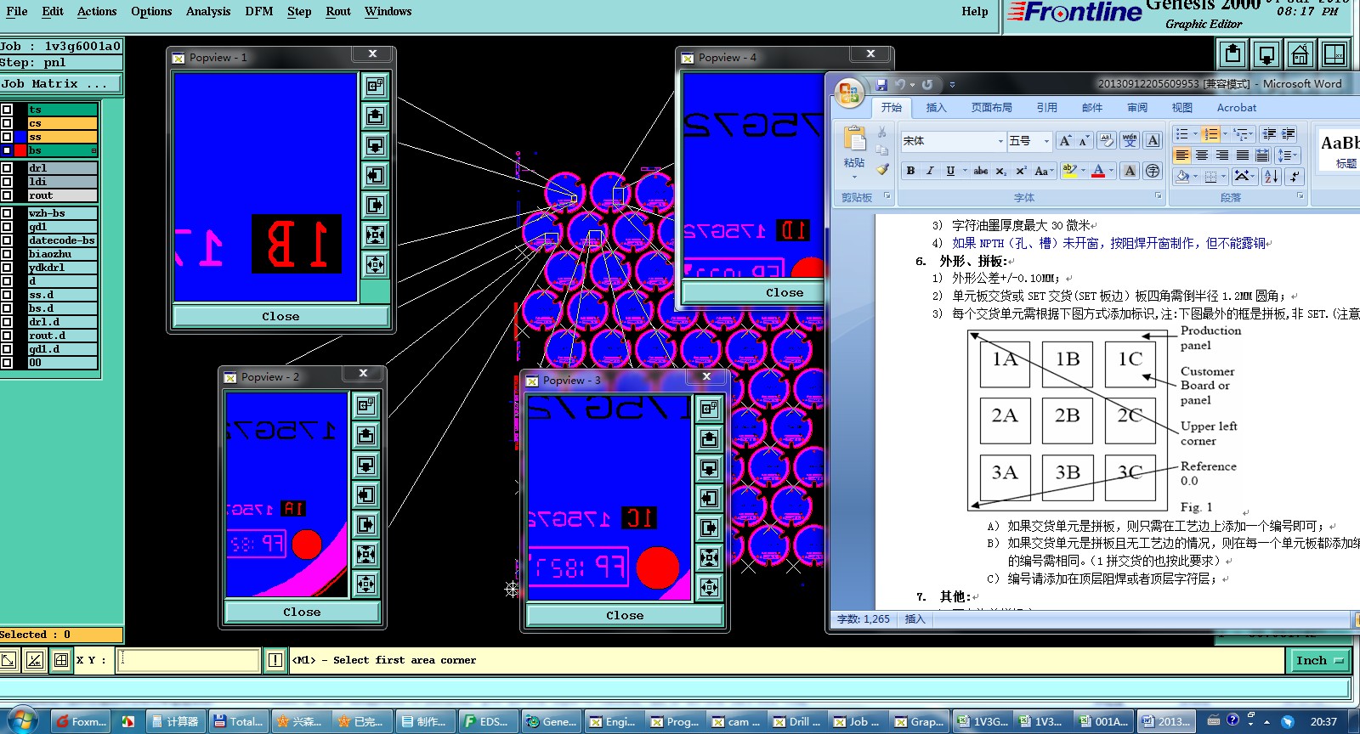Open the line spacing dropdown in Word
The width and height of the screenshot is (1360, 734).
click(1287, 155)
